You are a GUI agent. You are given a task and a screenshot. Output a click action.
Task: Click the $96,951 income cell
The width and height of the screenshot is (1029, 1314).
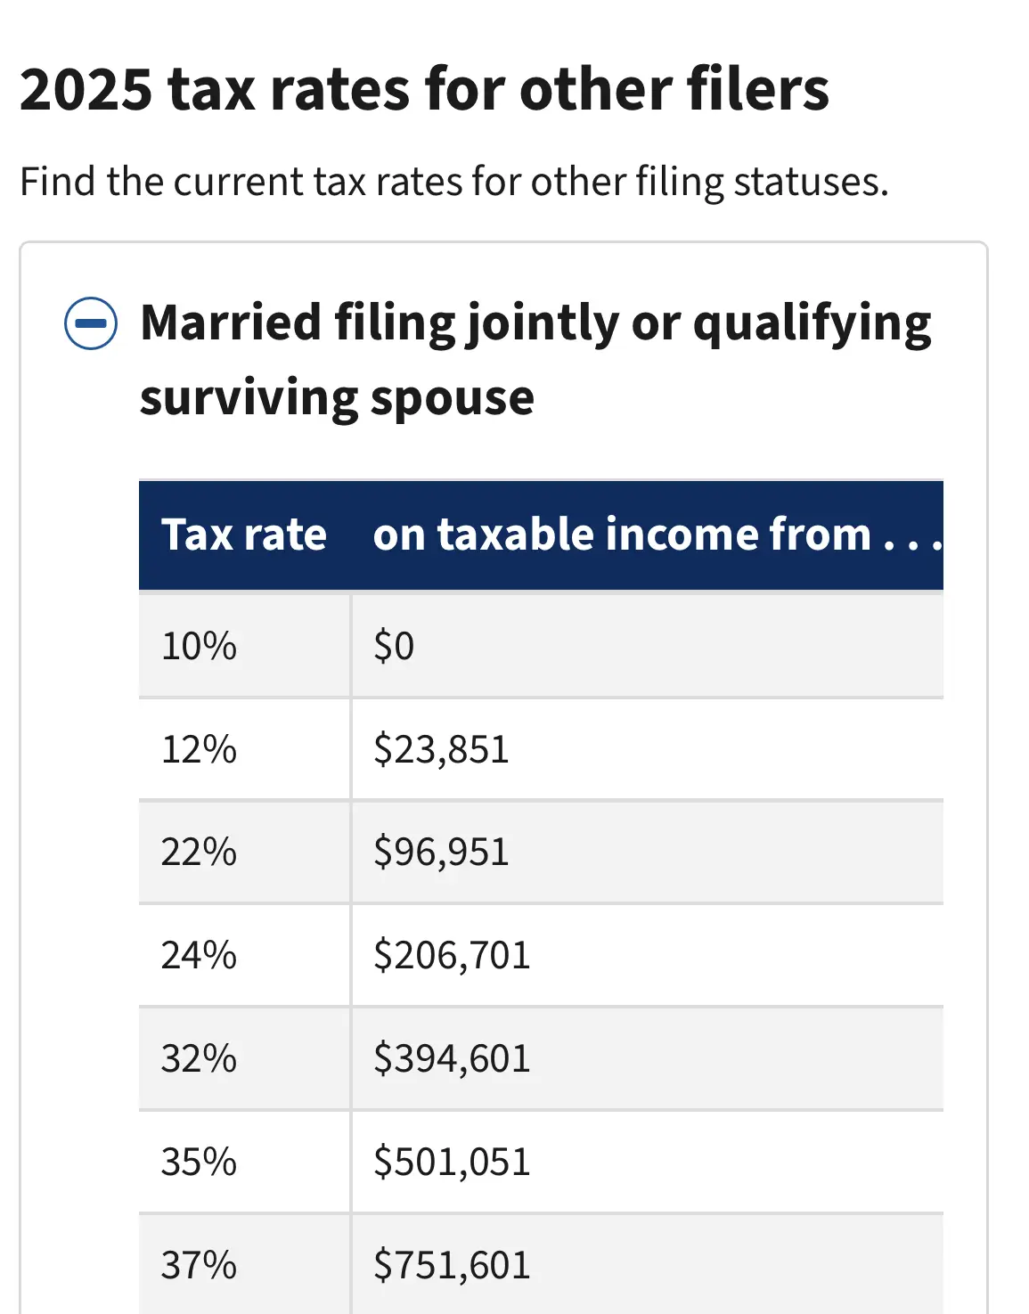coord(648,853)
